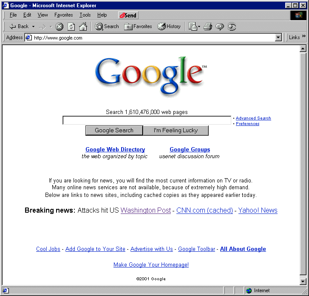Viewport: 309px width, 296px height.
Task: Open the Google Web Directory link
Action: 115,149
